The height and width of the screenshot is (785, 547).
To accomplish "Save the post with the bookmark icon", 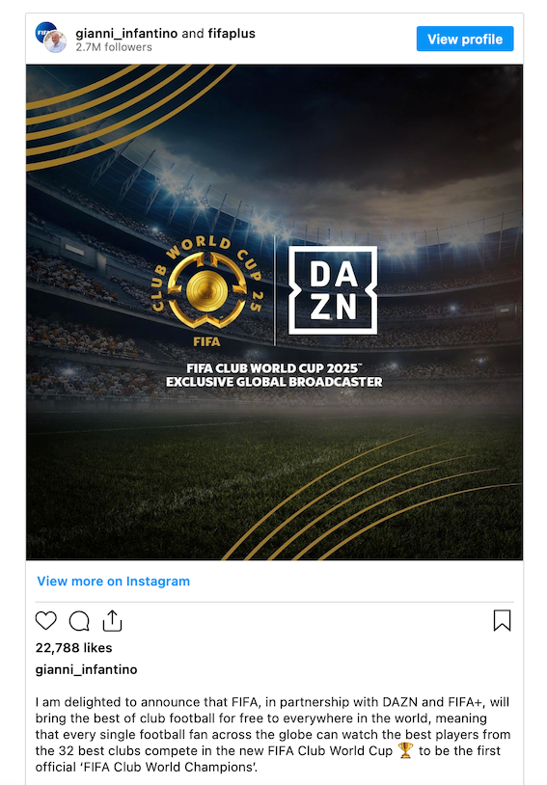I will coord(502,620).
